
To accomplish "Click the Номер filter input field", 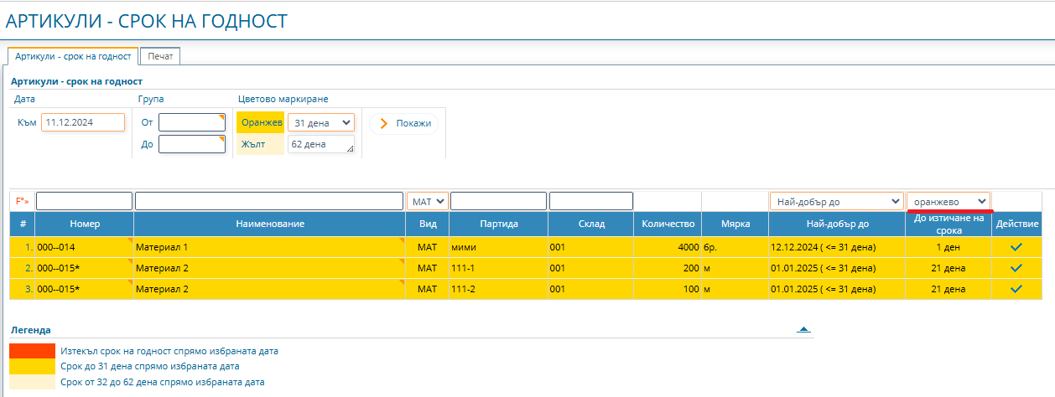I will (x=84, y=201).
